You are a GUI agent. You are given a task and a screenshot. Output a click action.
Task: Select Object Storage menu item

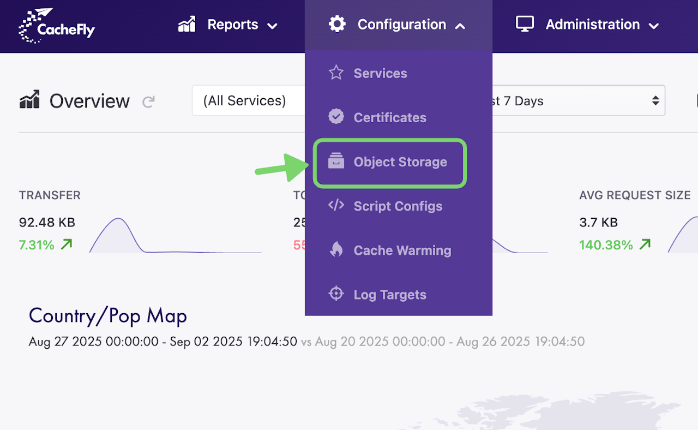(x=400, y=162)
